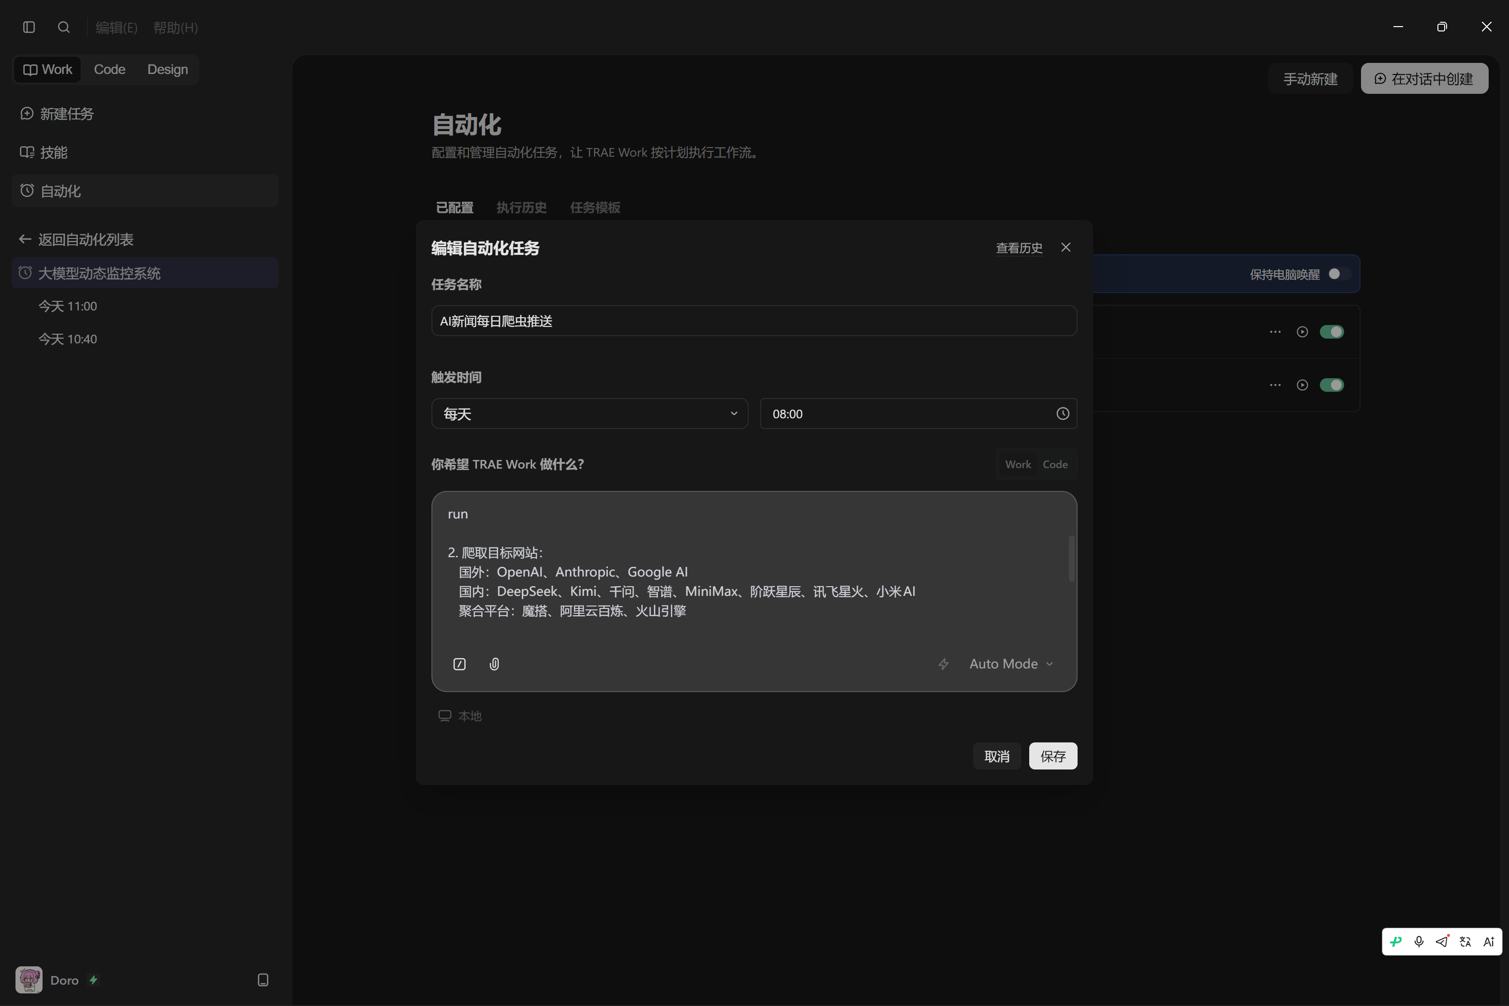
Task: Click the task name input field
Action: tap(754, 321)
